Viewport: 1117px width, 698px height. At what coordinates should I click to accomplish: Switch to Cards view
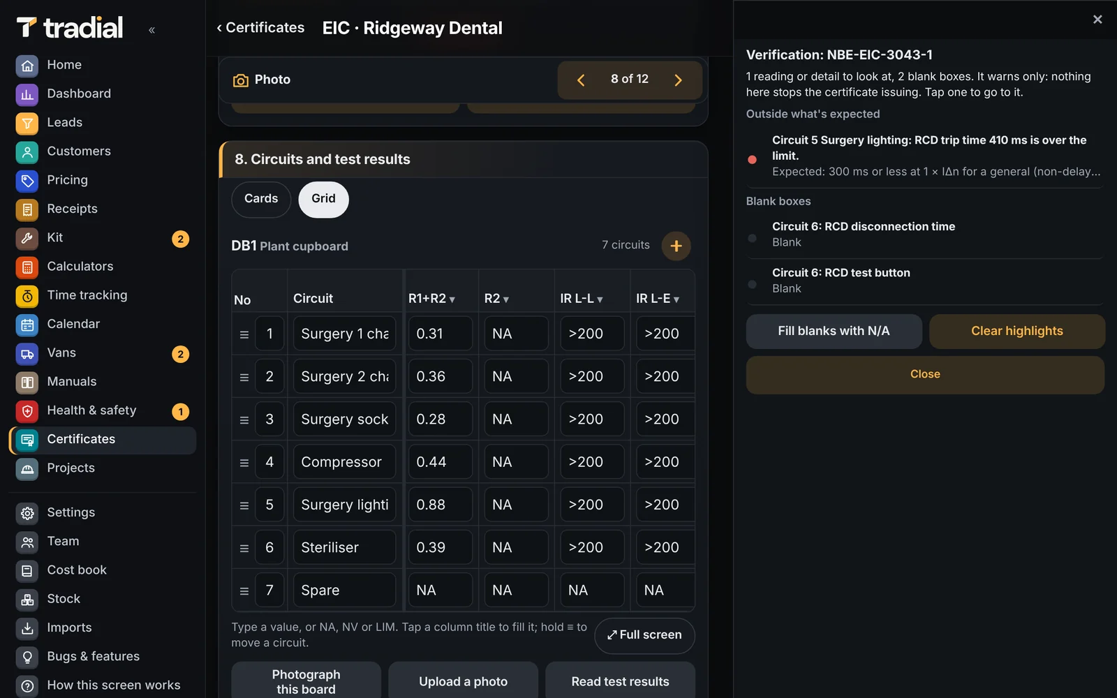(x=261, y=199)
